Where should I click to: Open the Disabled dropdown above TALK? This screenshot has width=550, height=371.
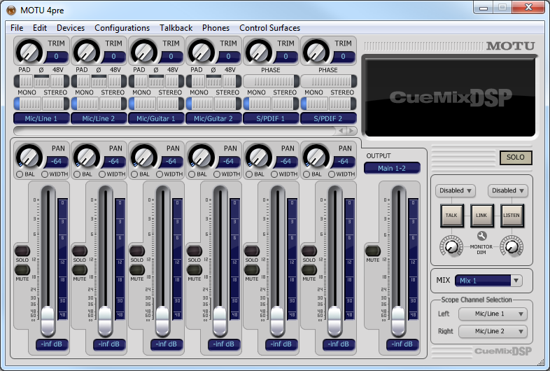pos(456,190)
